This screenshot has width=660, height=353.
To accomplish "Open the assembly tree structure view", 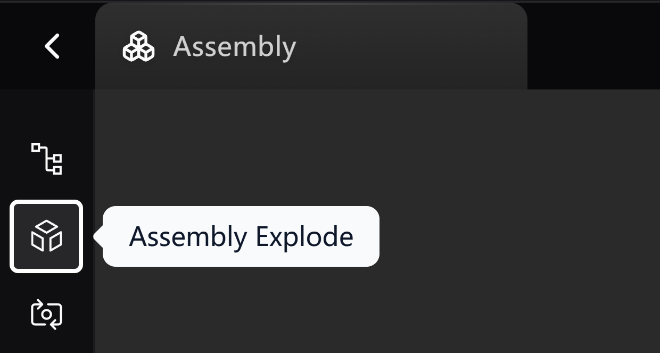I will [47, 159].
